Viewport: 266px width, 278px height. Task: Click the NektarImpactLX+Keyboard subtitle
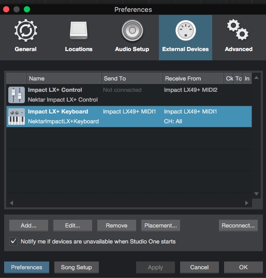[63, 121]
